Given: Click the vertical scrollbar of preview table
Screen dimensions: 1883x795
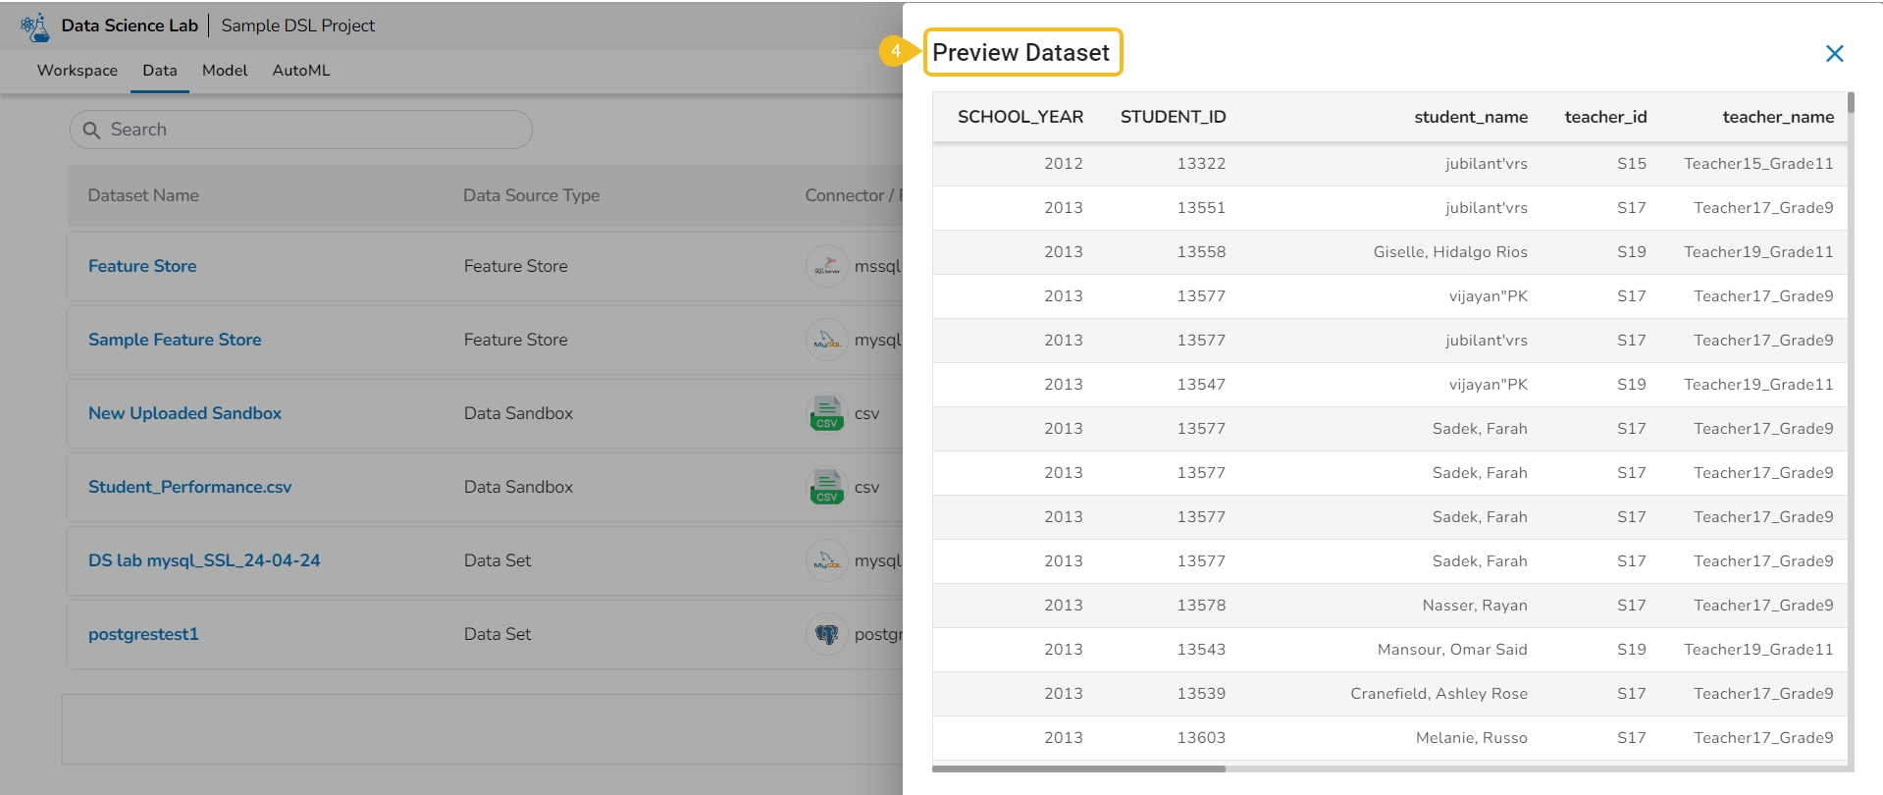Looking at the screenshot, I should pos(1851,103).
